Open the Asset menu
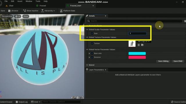This screenshot has width=186, height=104. (20, 1)
